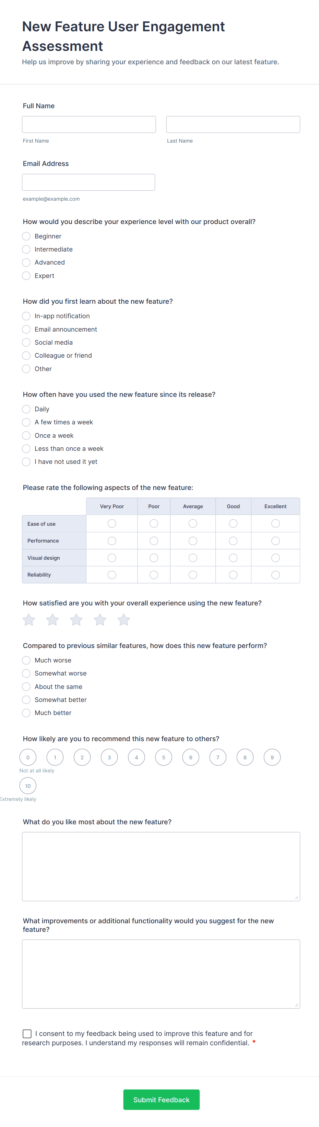
Task: Choose 7 on the recommendation scale
Action: 217,757
